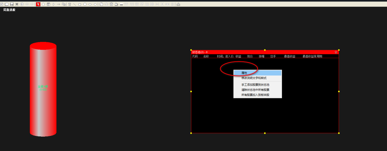The image size is (387, 151).
Task: Select the rectangle drawing tool
Action: (x=80, y=4)
